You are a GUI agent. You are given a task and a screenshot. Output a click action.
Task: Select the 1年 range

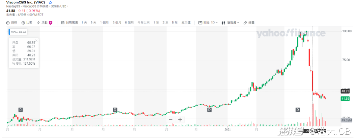156,22
